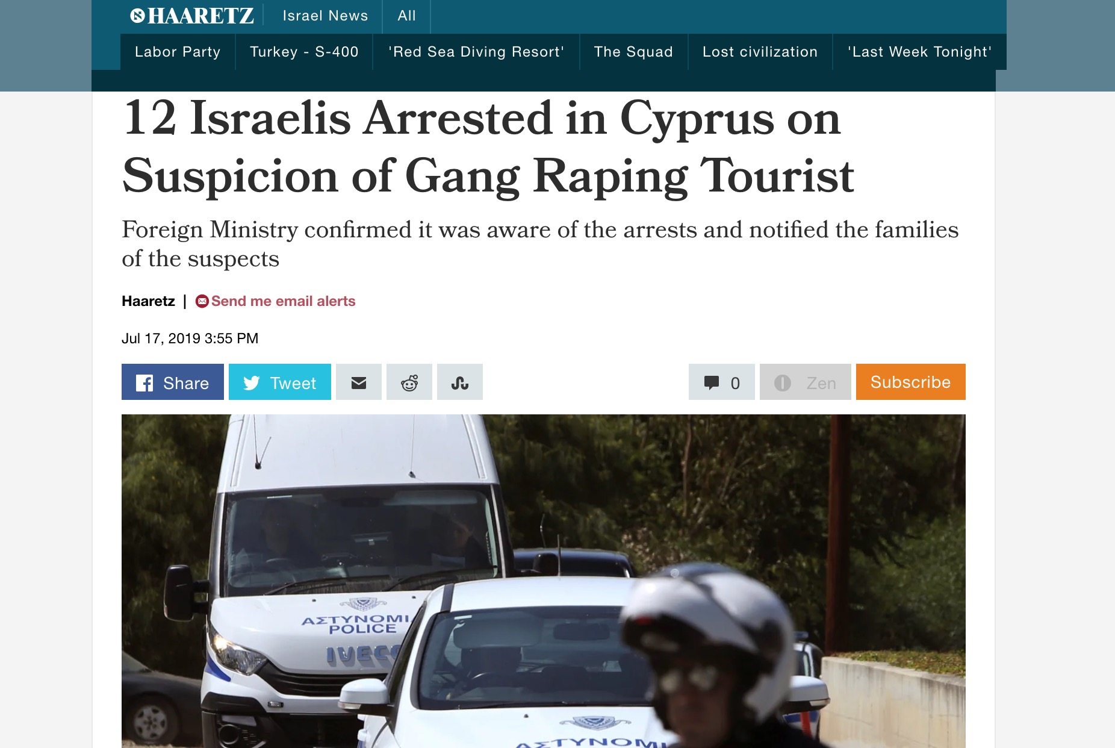Select the Turkey - S-400 topic
1115x748 pixels.
[x=304, y=52]
